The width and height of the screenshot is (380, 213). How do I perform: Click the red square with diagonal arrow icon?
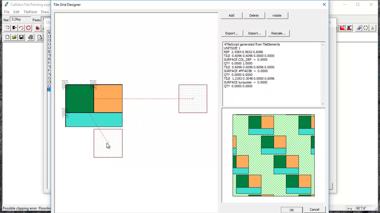[x=342, y=28]
